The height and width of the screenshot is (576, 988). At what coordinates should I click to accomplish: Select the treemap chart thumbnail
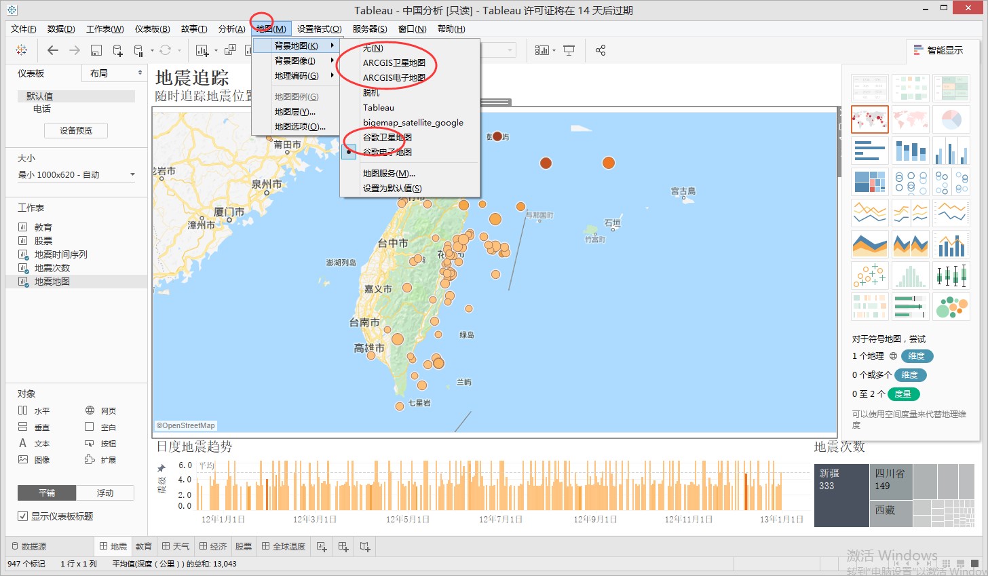[869, 183]
